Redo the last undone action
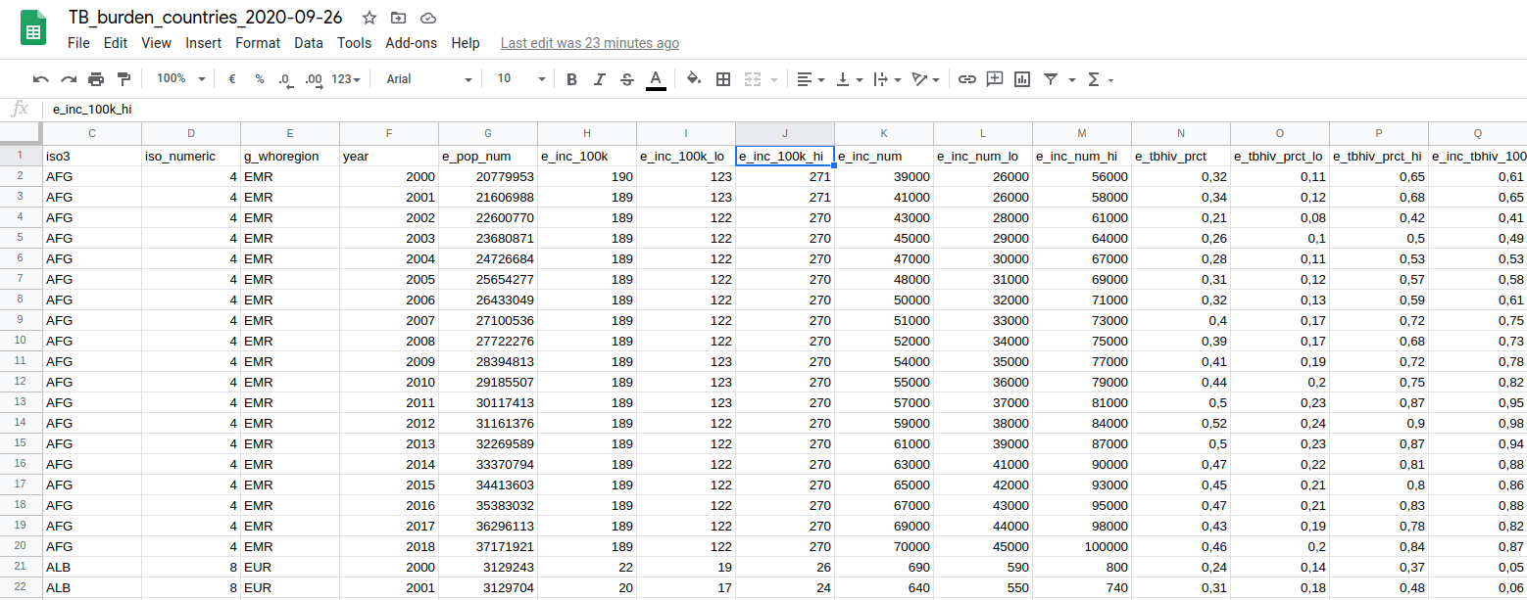 (69, 79)
